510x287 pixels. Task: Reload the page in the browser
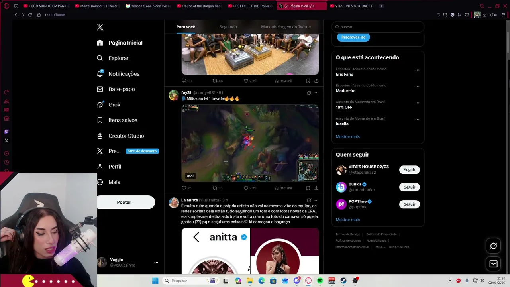coord(30,15)
